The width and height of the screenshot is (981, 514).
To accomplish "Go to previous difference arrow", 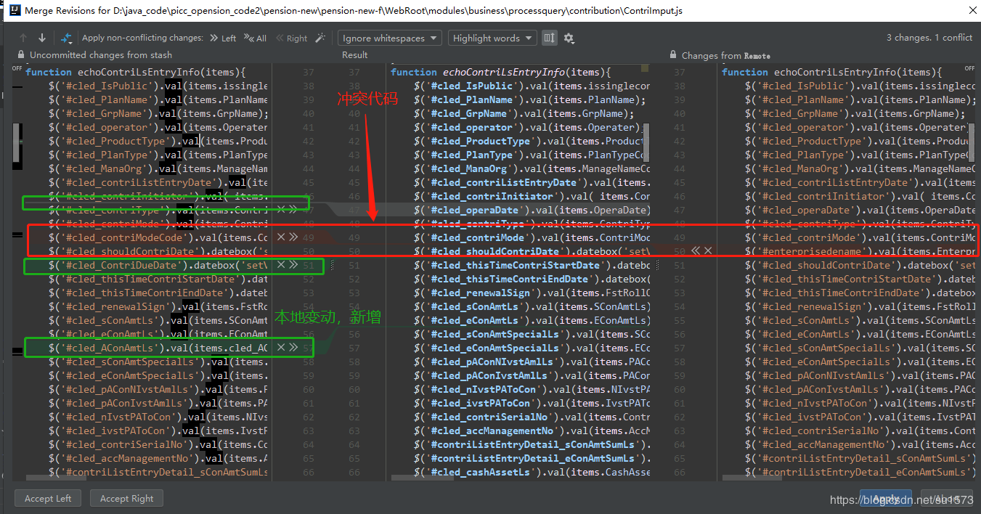I will 23,38.
